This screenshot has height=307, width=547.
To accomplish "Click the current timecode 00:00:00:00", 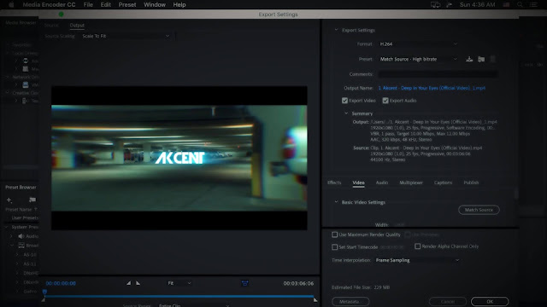I will coord(61,283).
